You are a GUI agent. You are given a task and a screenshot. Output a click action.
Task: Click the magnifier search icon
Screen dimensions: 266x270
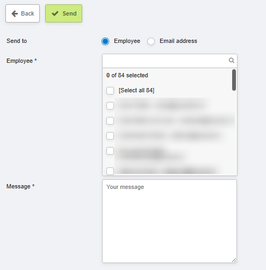232,61
